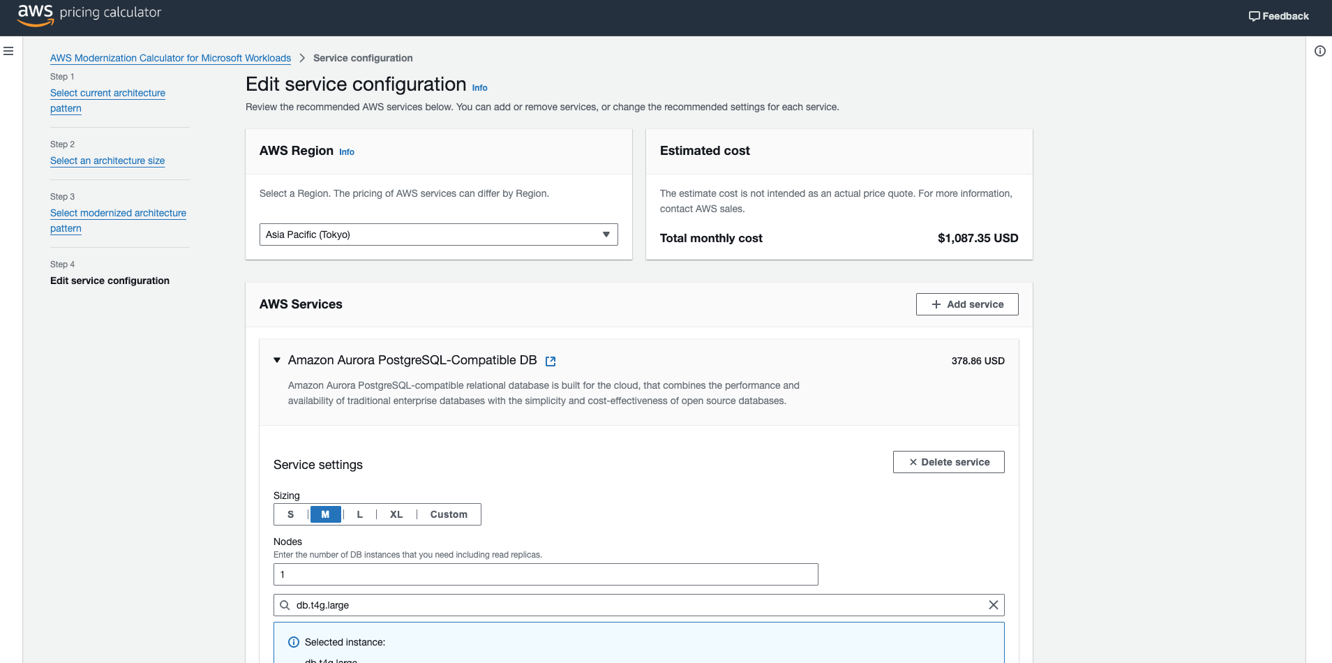Open Aurora PostgreSQL external link icon
Viewport: 1332px width, 663px height.
click(551, 361)
